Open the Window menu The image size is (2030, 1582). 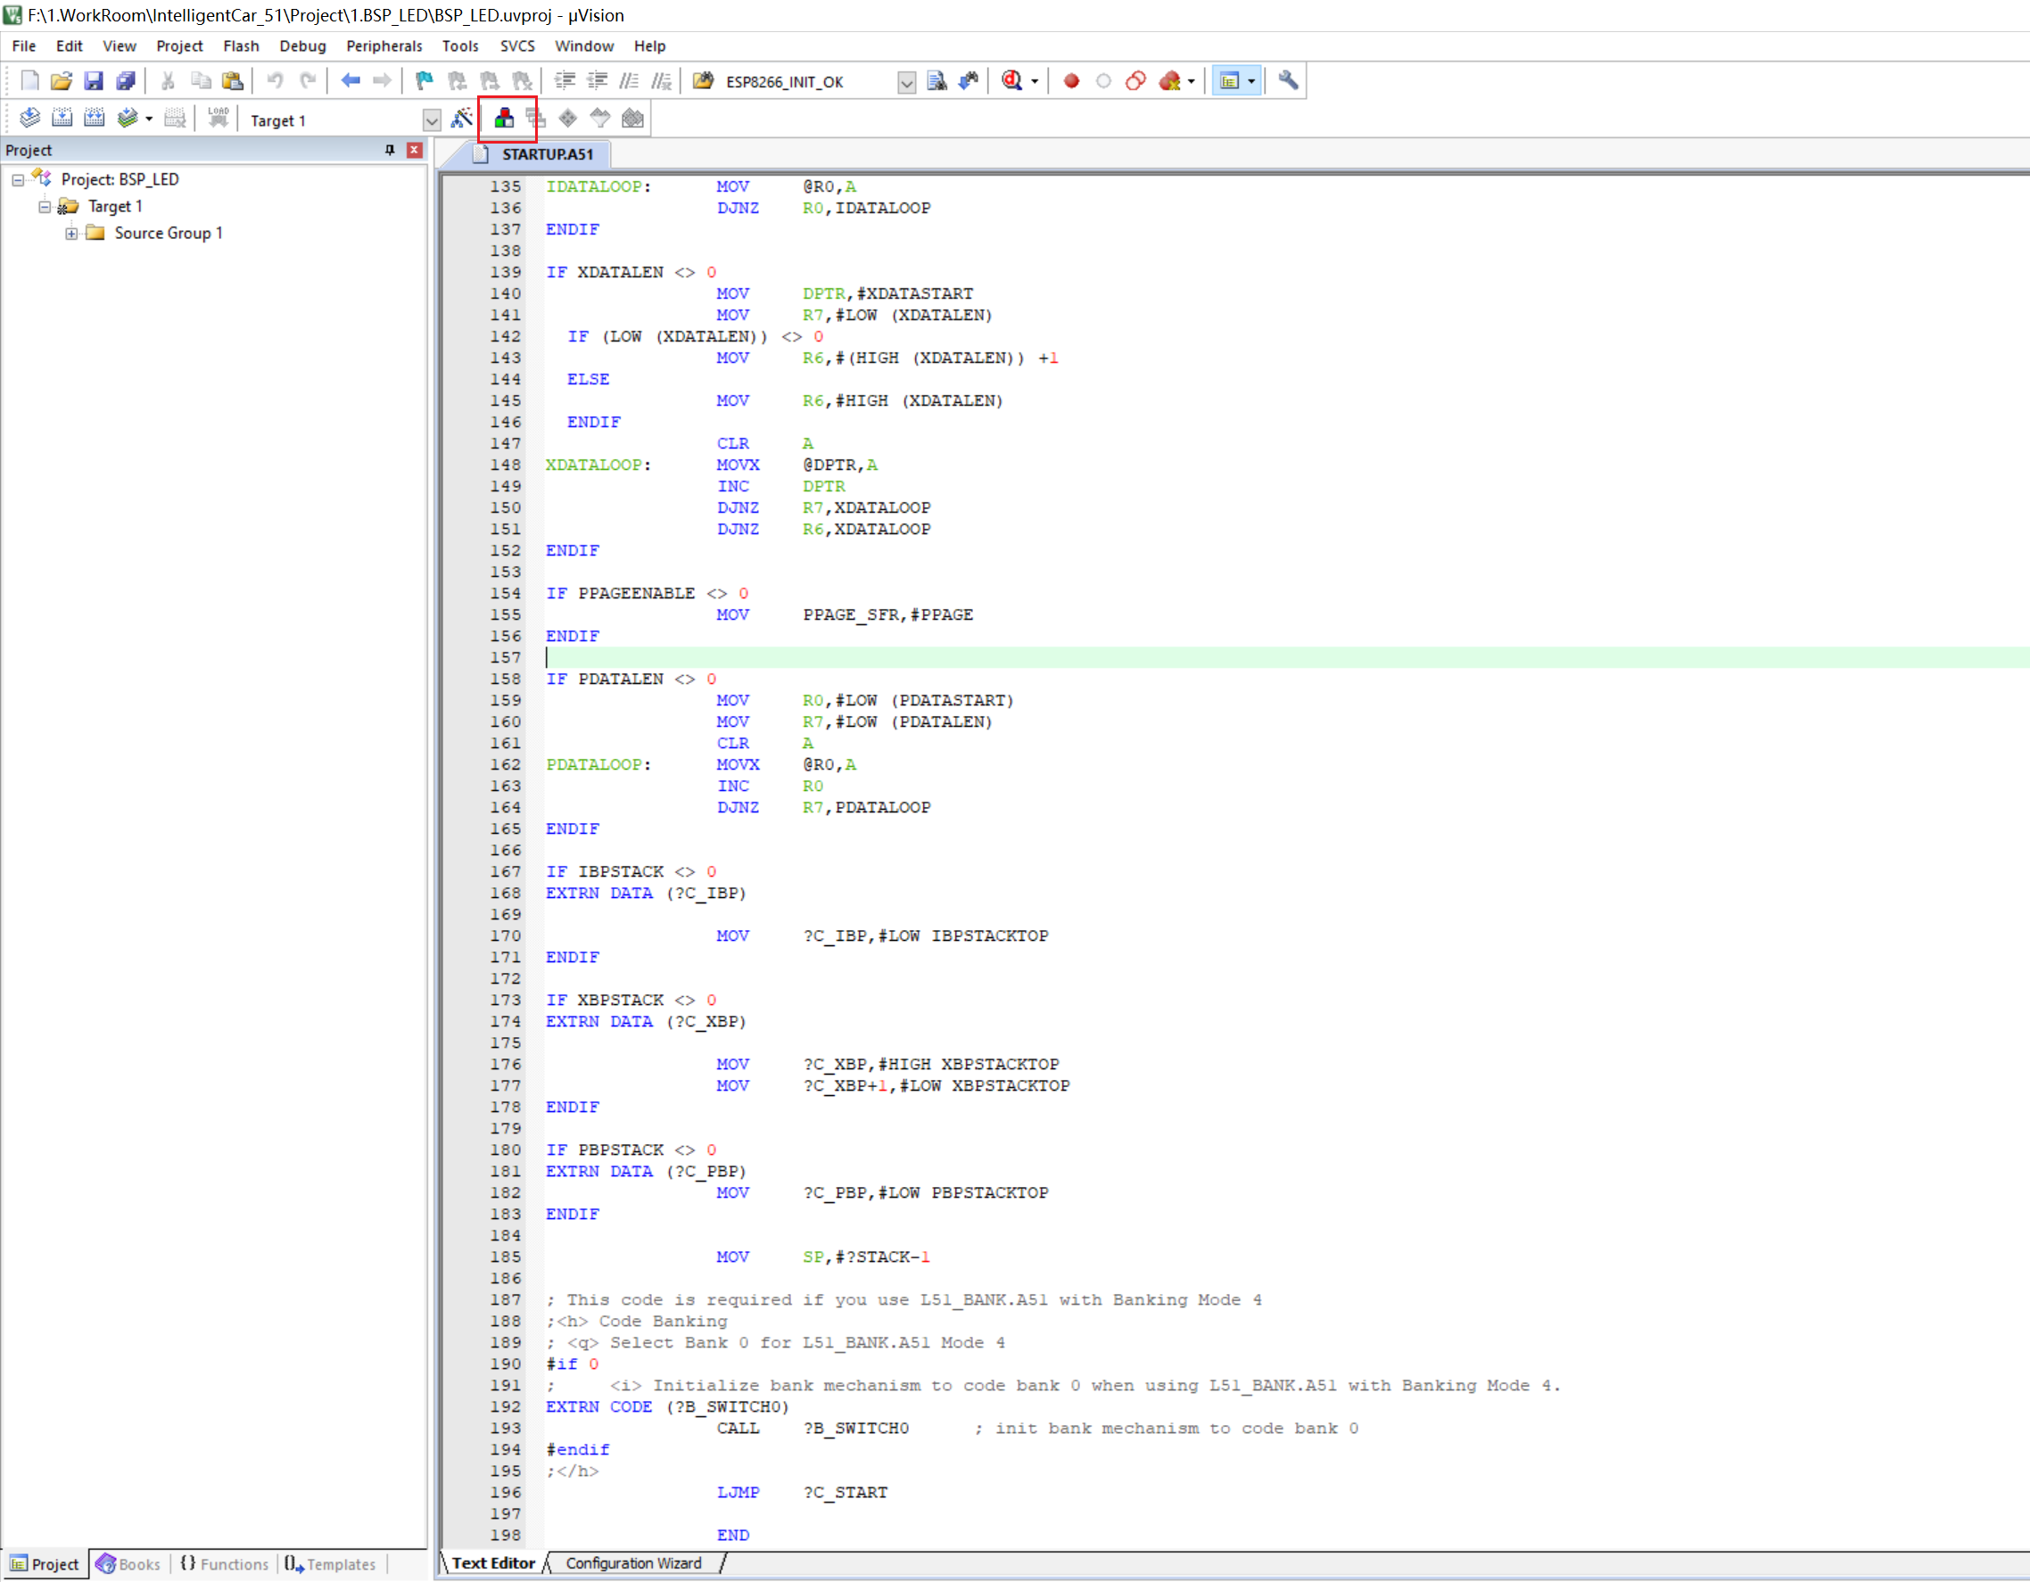pos(583,45)
